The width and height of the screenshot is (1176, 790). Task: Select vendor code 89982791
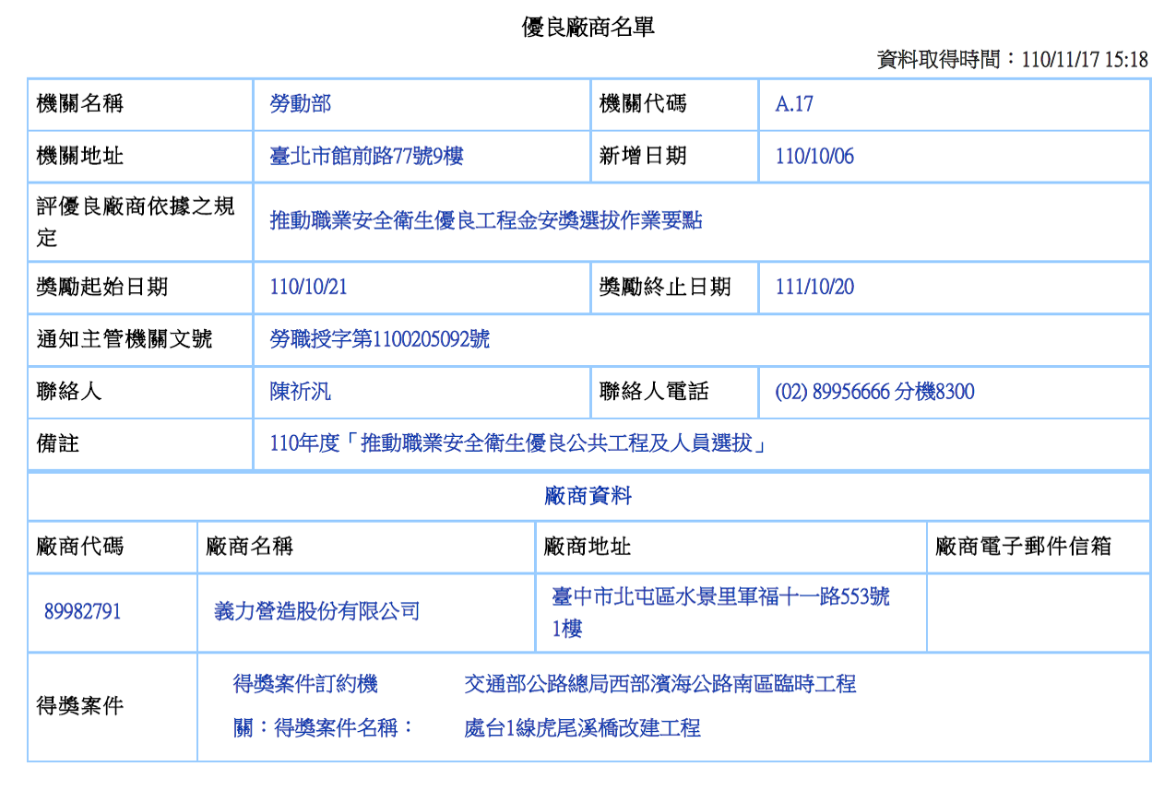point(82,612)
